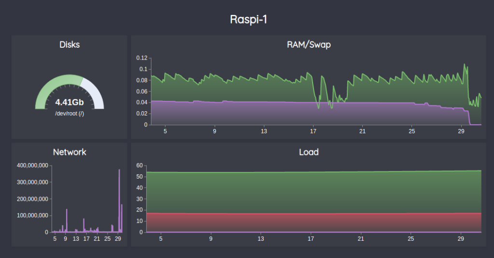Click the highest green RAM peak near day 29
The height and width of the screenshot is (258, 494).
tap(465, 64)
